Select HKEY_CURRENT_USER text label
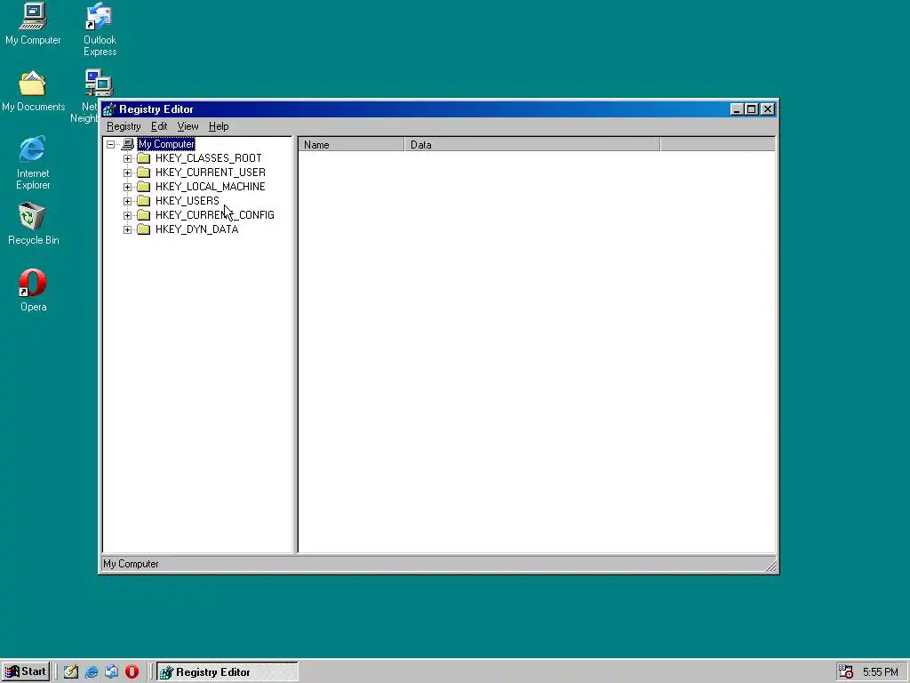Image resolution: width=910 pixels, height=683 pixels. coord(210,173)
